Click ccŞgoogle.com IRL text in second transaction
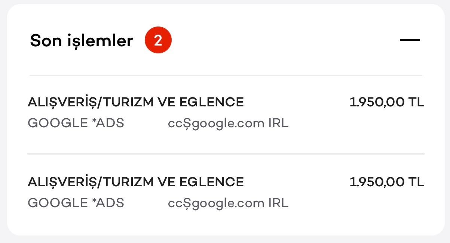The image size is (450, 243). coord(228,203)
